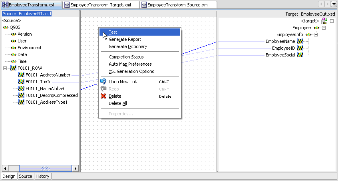Click the red X Delete icon
Screen dimensions: 338x181
pos(103,96)
